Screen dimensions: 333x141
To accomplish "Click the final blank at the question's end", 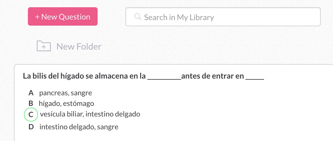I will [255, 77].
